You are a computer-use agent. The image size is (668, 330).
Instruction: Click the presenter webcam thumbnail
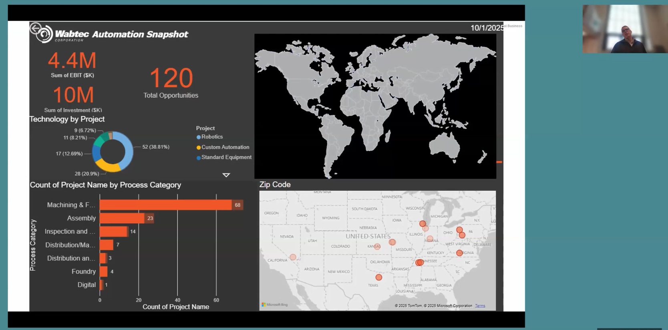click(x=625, y=29)
